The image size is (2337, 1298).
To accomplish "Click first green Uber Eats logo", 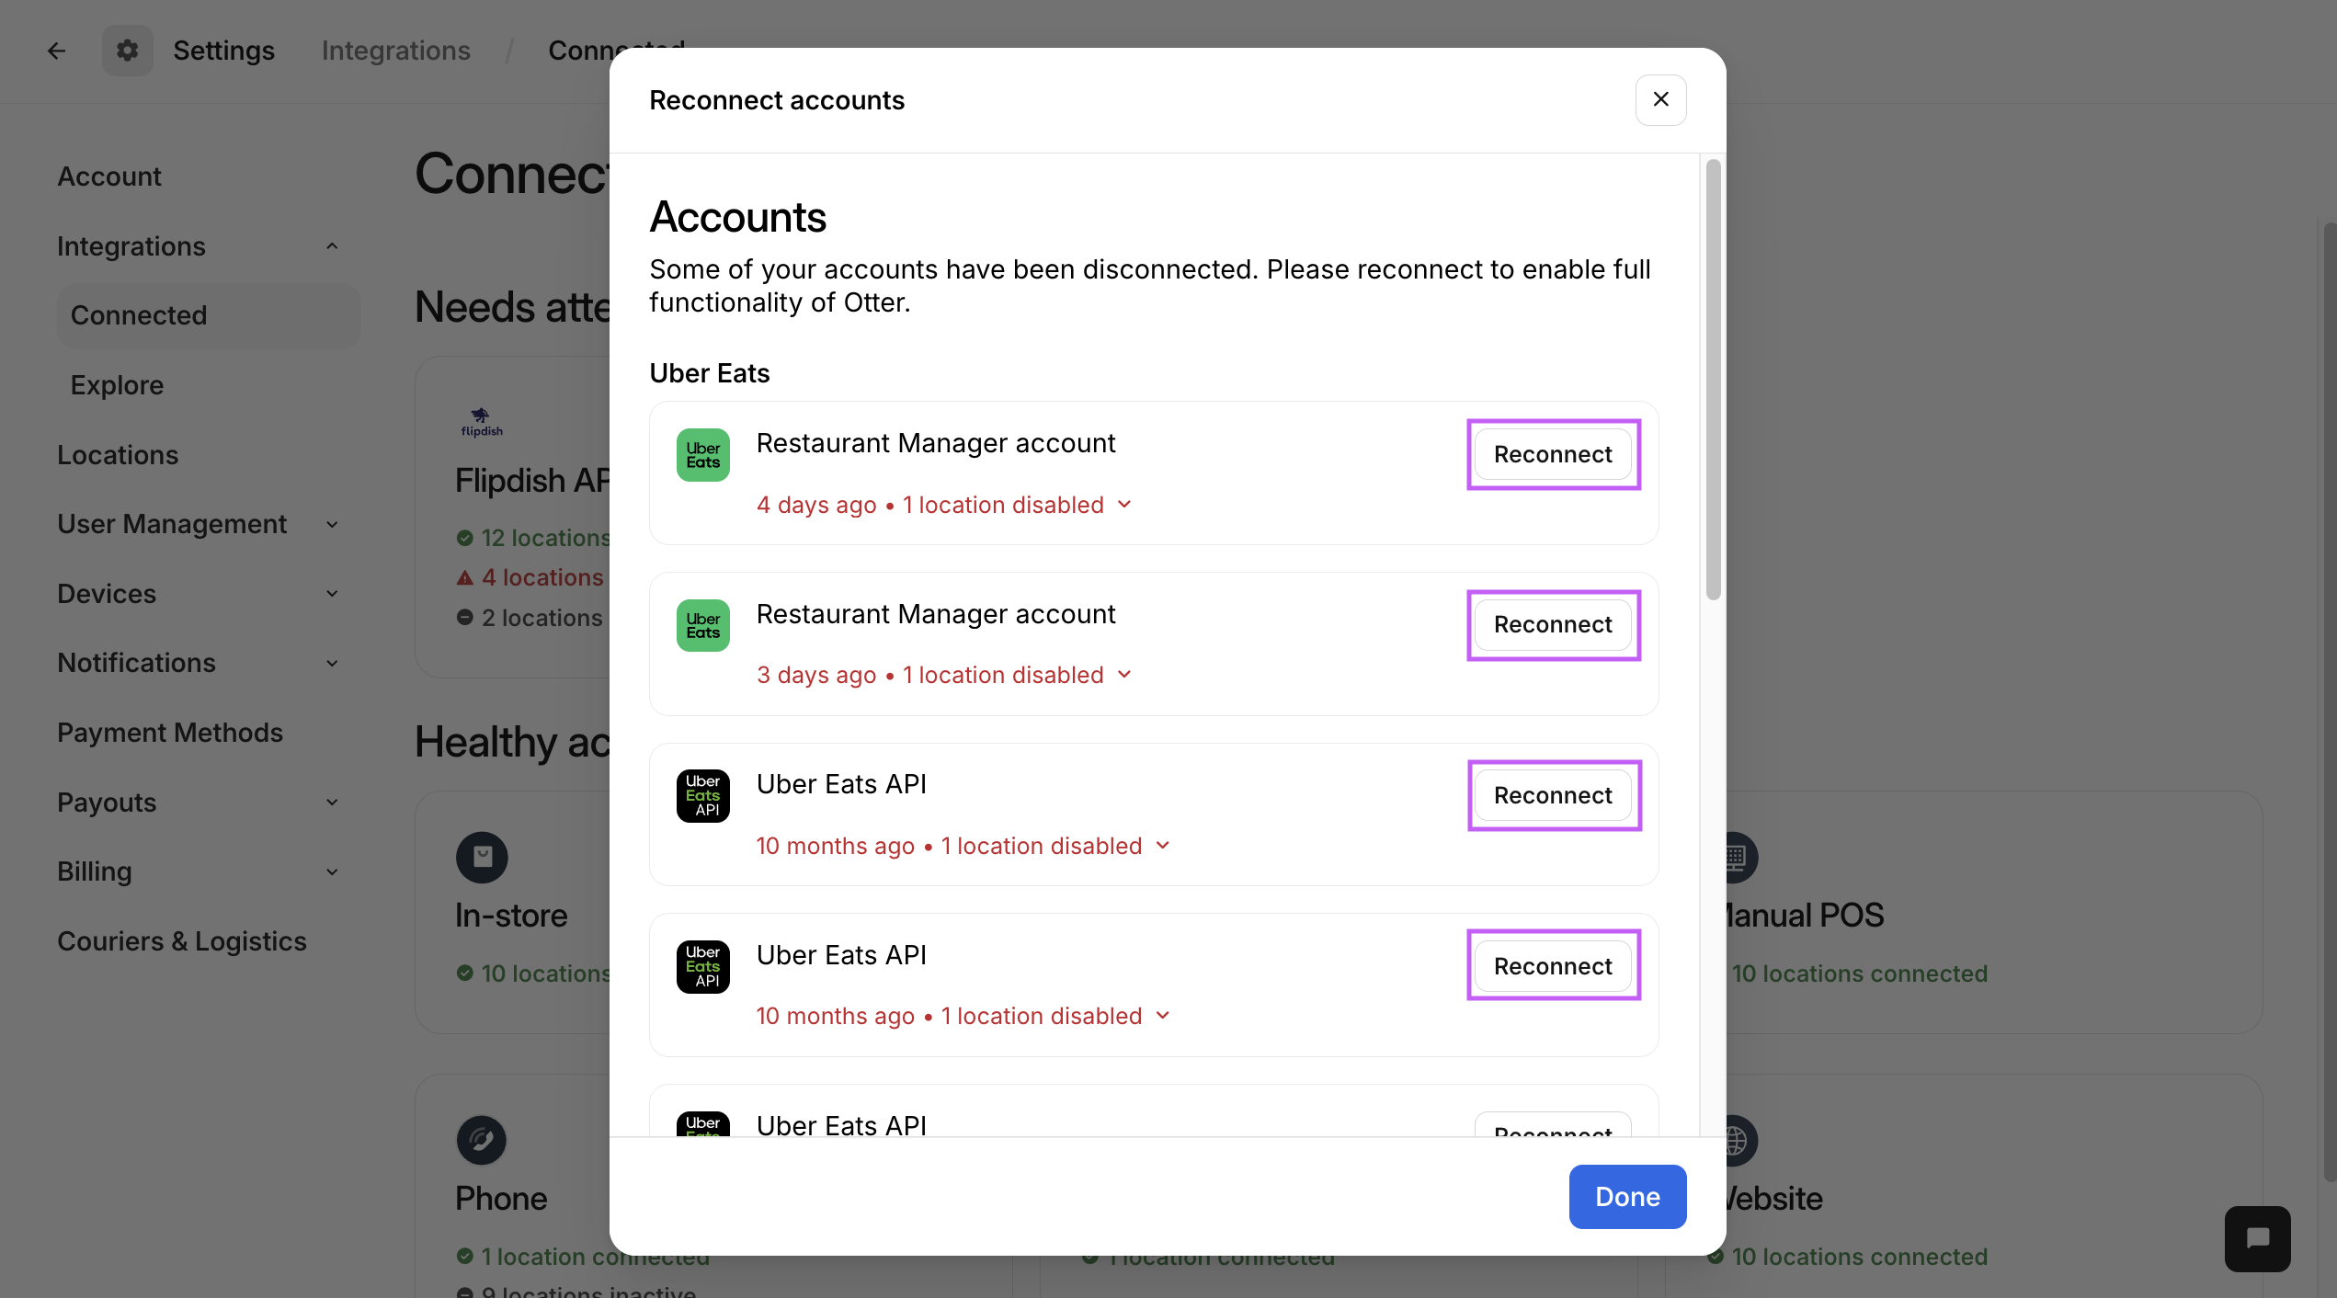I will [702, 455].
